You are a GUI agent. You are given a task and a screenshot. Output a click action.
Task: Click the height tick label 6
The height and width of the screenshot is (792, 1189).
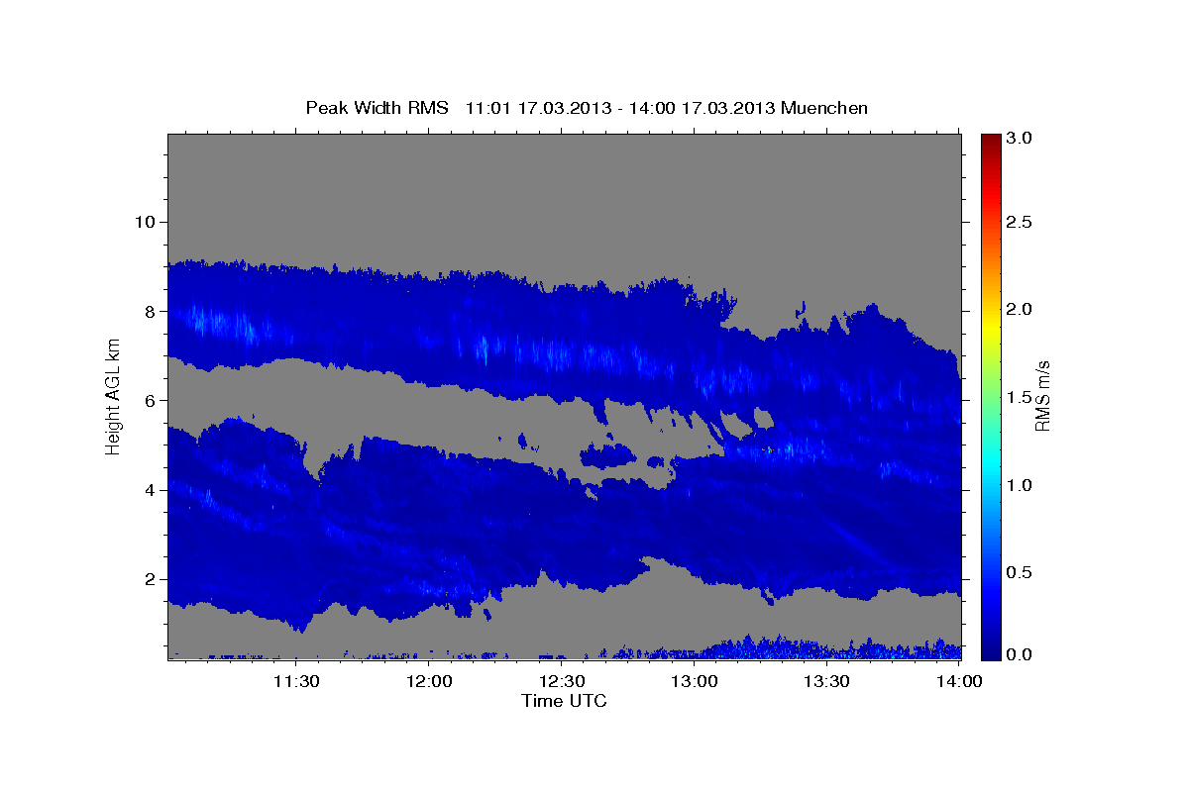point(149,400)
